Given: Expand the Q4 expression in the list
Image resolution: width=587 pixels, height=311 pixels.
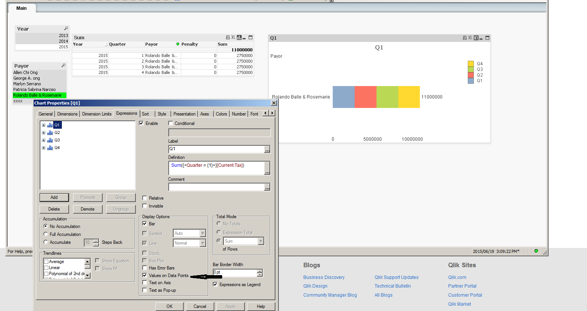Looking at the screenshot, I should (x=43, y=148).
